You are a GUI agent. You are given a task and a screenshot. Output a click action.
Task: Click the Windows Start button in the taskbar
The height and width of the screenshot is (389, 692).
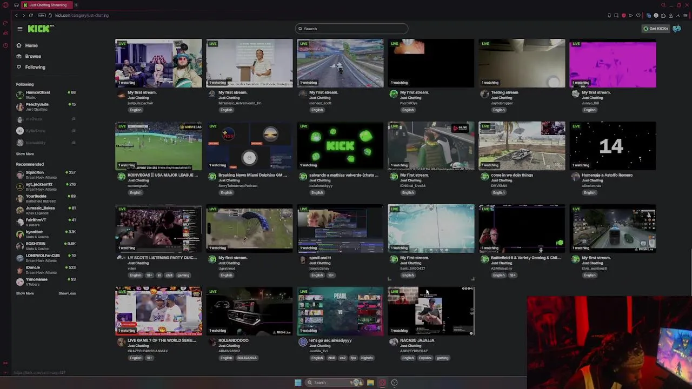[x=298, y=383]
